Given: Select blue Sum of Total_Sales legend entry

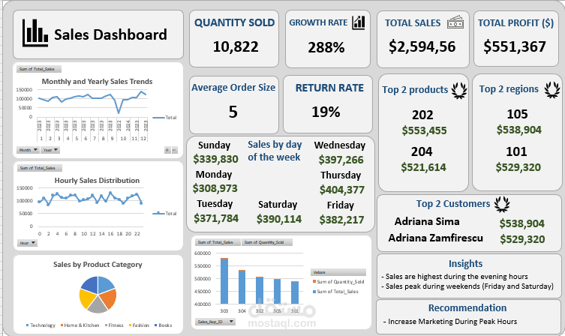Looking at the screenshot, I should point(335,291).
